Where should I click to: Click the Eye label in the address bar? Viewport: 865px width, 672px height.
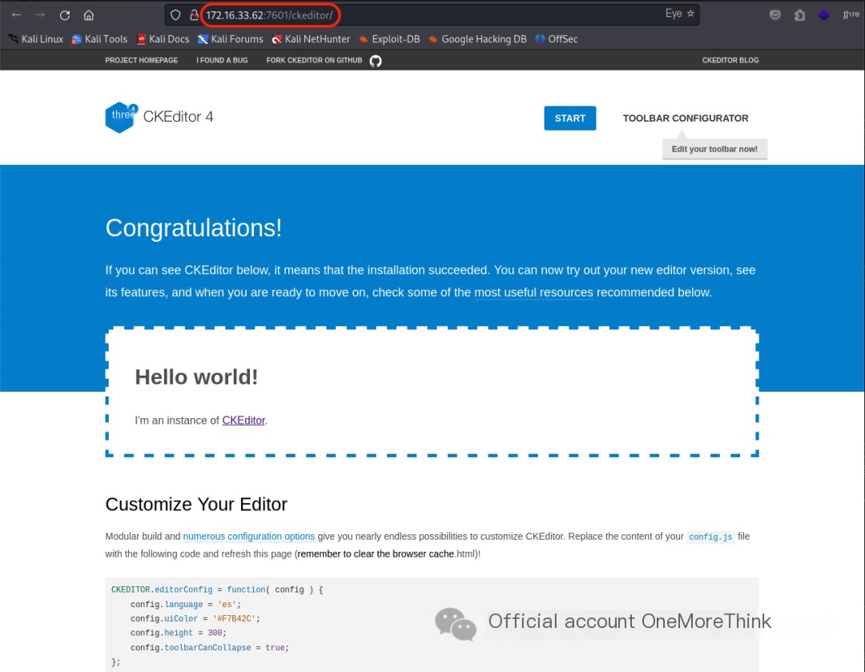[x=674, y=14]
